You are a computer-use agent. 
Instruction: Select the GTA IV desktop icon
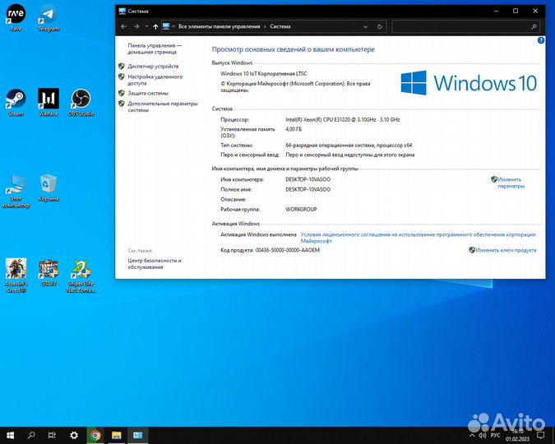(x=49, y=273)
